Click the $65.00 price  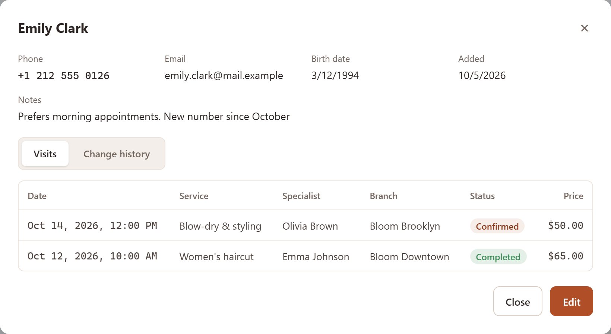click(x=566, y=256)
